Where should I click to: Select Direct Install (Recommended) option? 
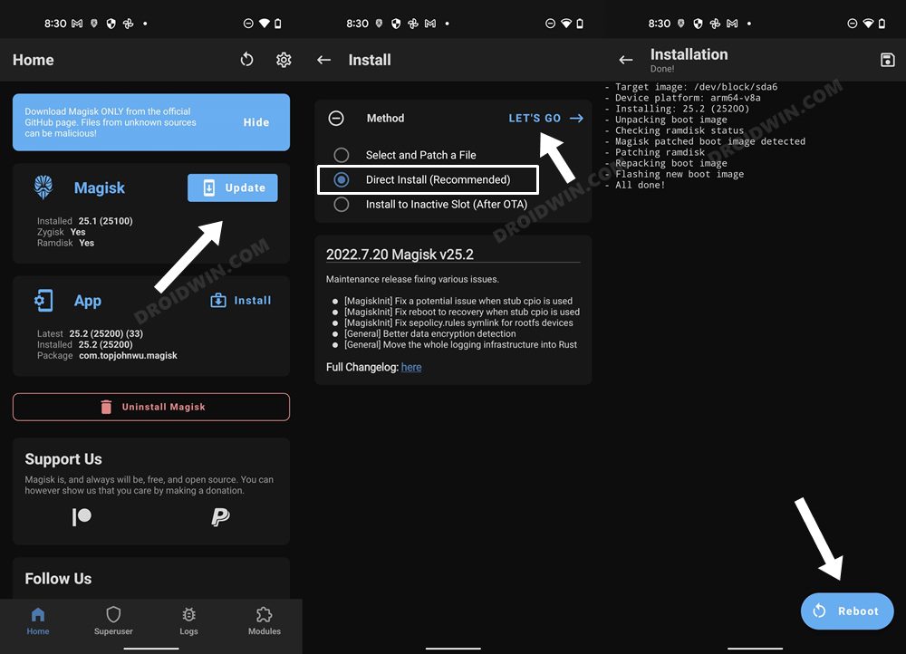point(428,179)
